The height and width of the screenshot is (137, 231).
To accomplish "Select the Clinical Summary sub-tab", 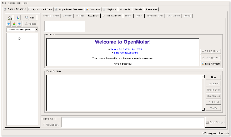I will (112, 16).
